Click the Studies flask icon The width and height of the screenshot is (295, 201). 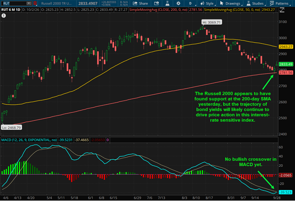pos(249,3)
